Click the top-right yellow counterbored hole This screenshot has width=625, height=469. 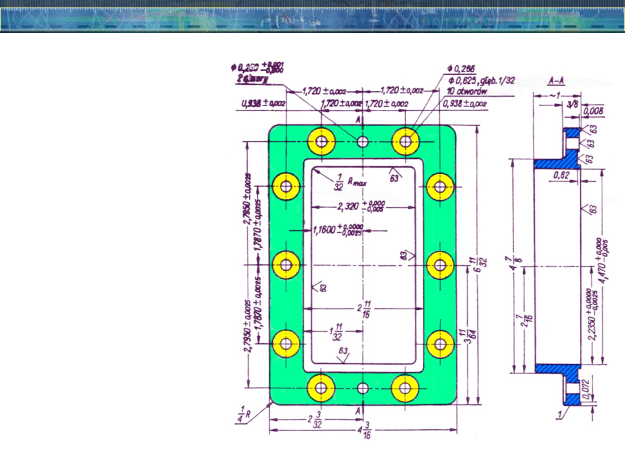click(405, 140)
